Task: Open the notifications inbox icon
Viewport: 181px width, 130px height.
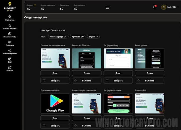Action: click(x=155, y=7)
